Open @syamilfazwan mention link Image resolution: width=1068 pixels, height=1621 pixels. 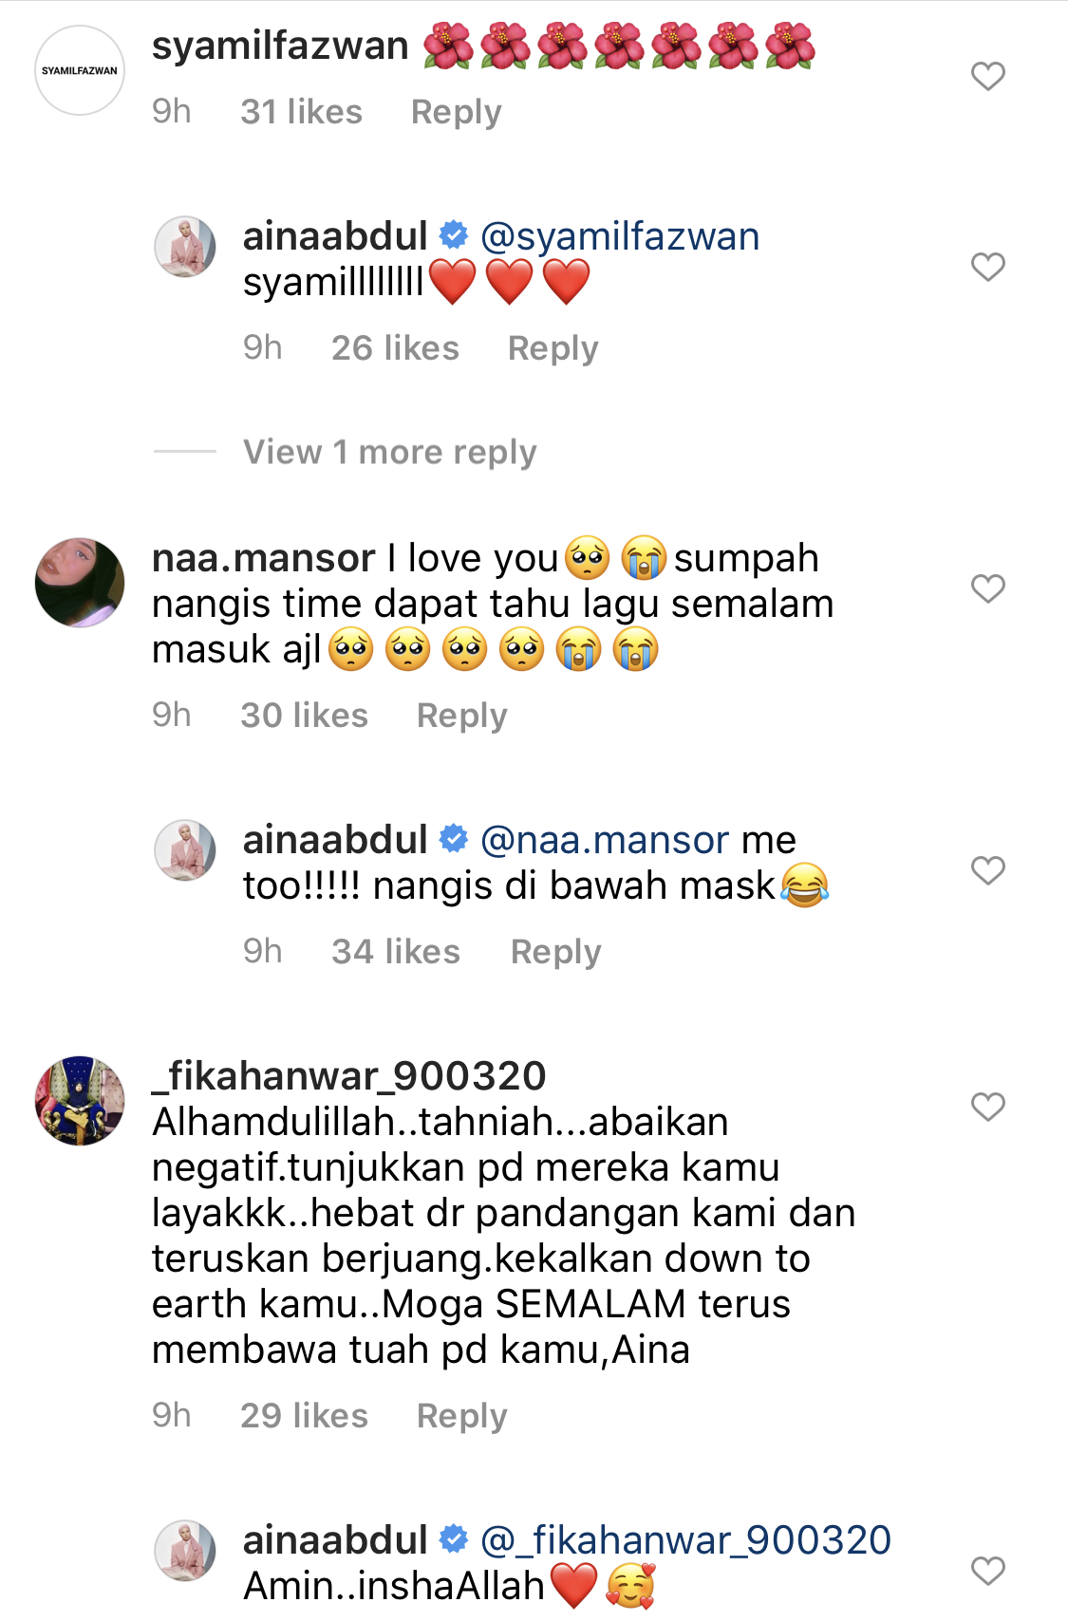point(620,236)
